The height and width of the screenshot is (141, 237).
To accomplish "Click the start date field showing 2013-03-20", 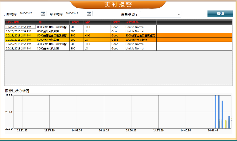I will click(x=29, y=14).
